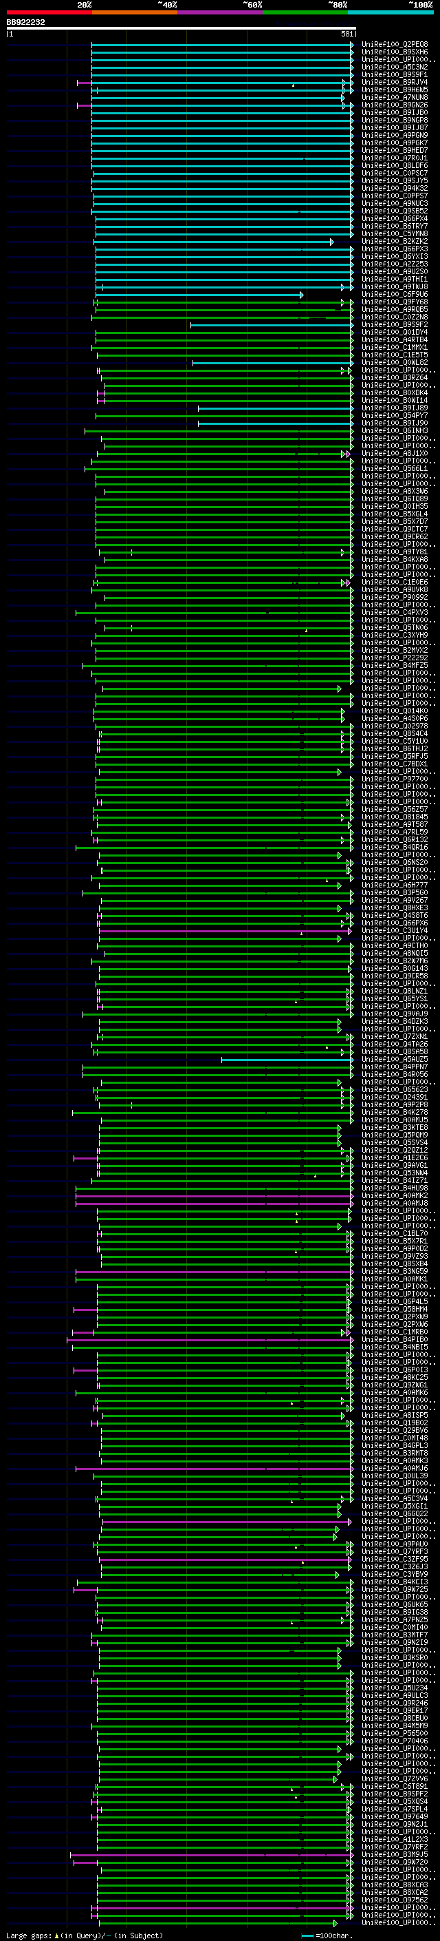Image resolution: width=440 pixels, height=1941 pixels.
Task: Select the UniRef100_B9HED7 entry
Action: (394, 150)
